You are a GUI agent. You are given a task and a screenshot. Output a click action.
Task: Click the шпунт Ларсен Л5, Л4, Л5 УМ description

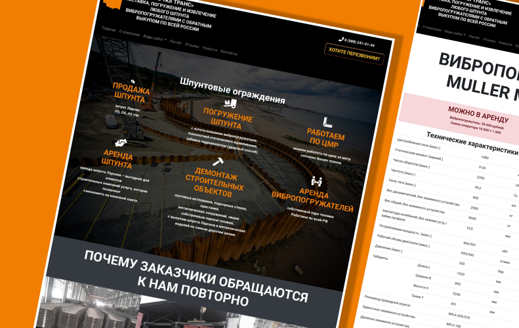pos(127,111)
